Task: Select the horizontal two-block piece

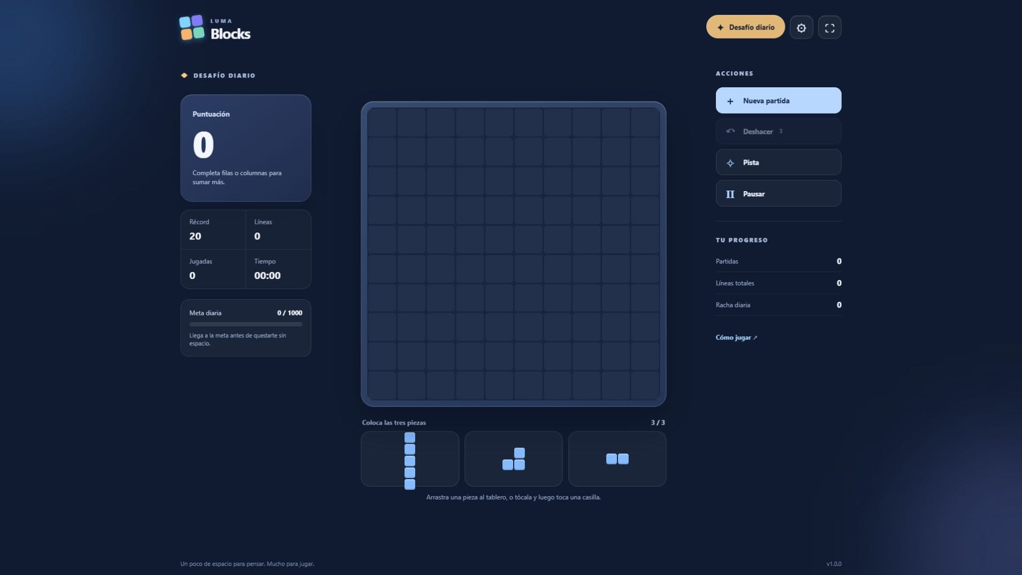Action: 617,459
